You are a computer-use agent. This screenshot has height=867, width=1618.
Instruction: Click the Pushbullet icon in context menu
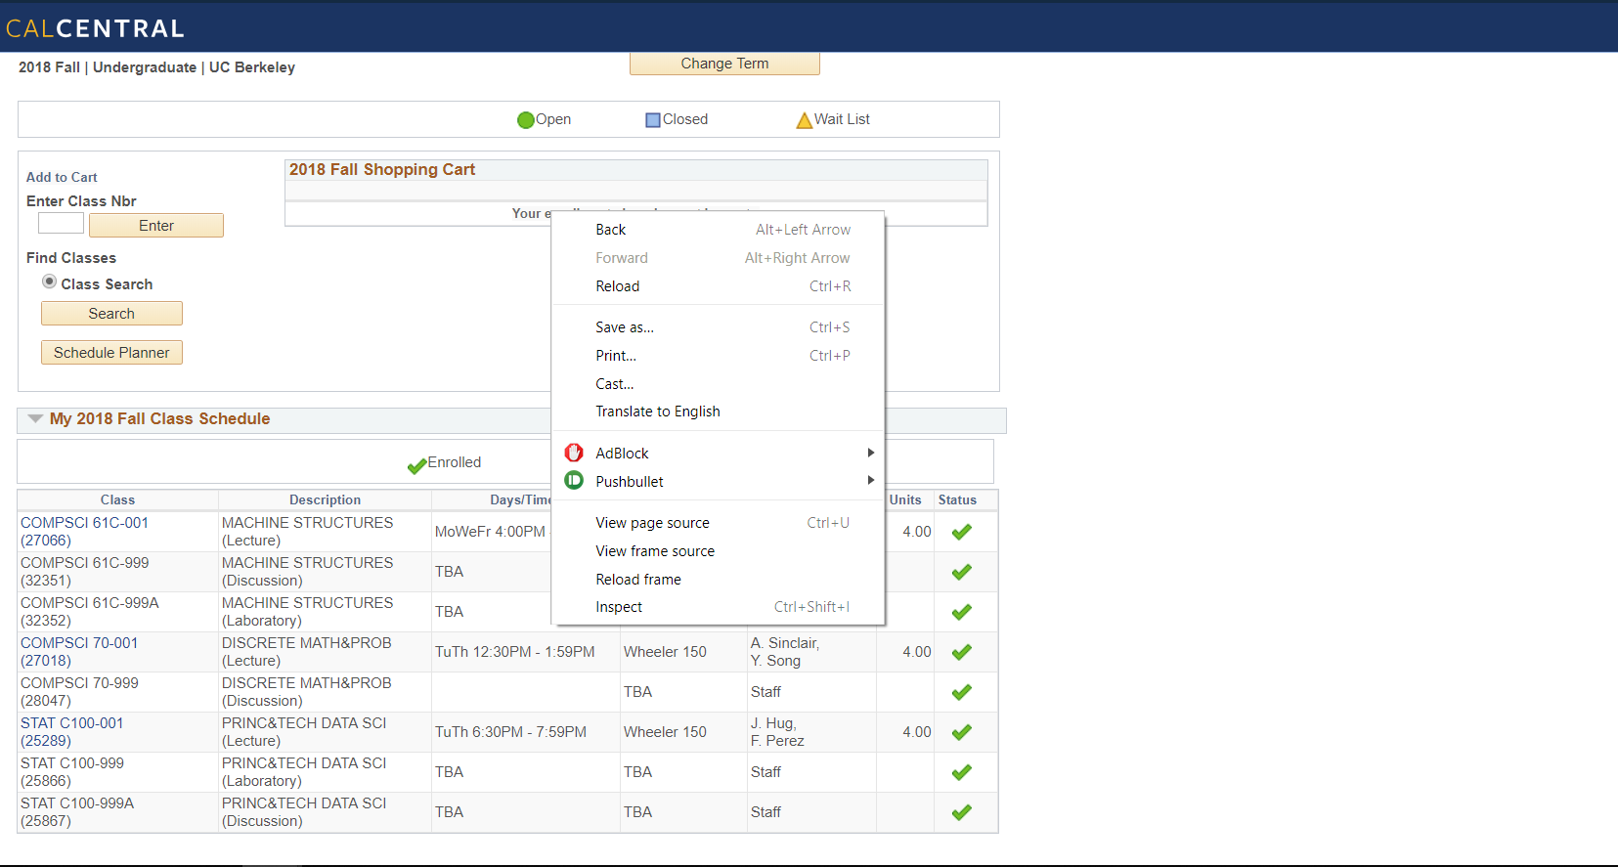pos(574,480)
